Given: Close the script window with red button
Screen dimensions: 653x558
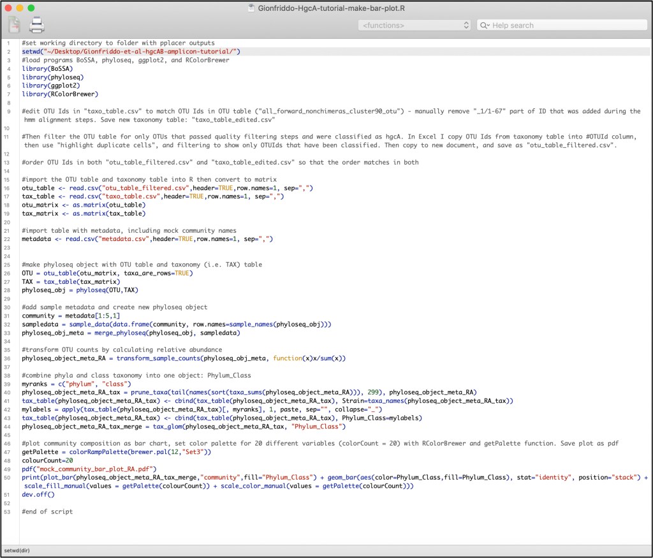Looking at the screenshot, I should pyautogui.click(x=8, y=8).
